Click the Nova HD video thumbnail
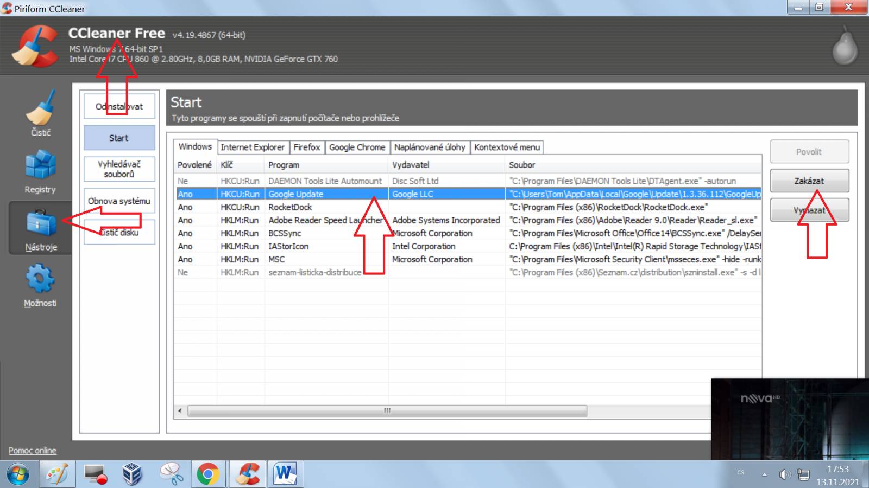Viewport: 869px width, 488px height. point(790,419)
